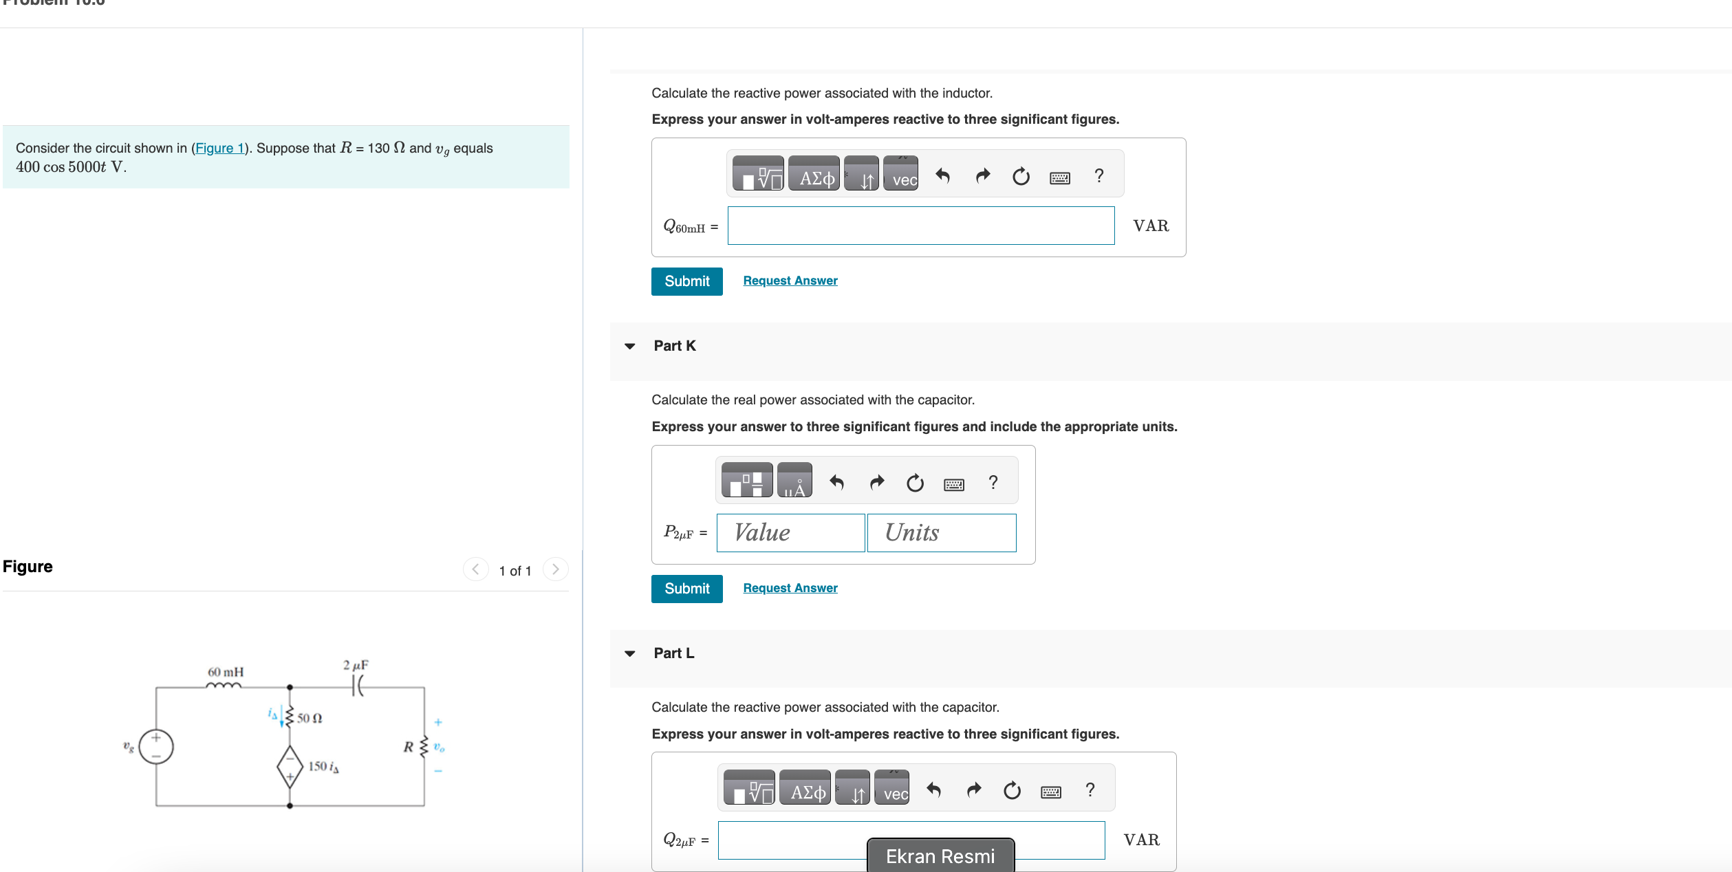This screenshot has width=1732, height=872.
Task: Reset the Q2µF answer field
Action: click(x=1011, y=787)
